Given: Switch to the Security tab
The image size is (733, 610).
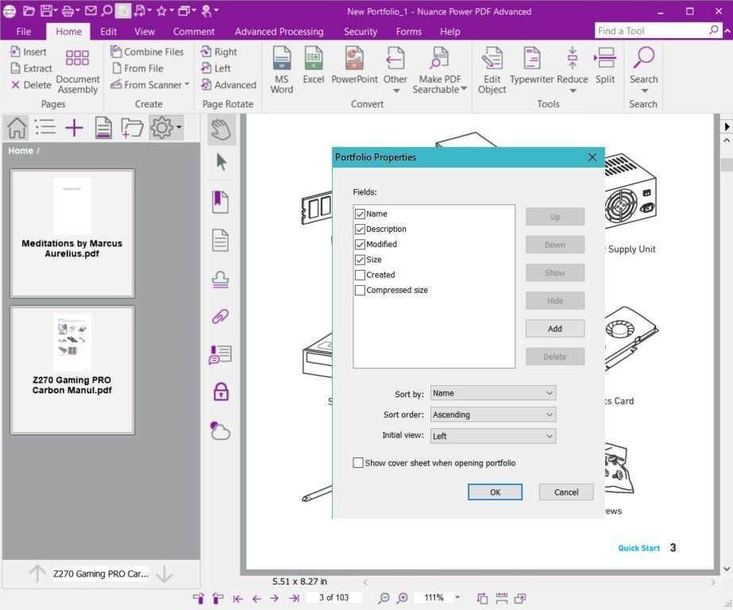Looking at the screenshot, I should click(361, 31).
